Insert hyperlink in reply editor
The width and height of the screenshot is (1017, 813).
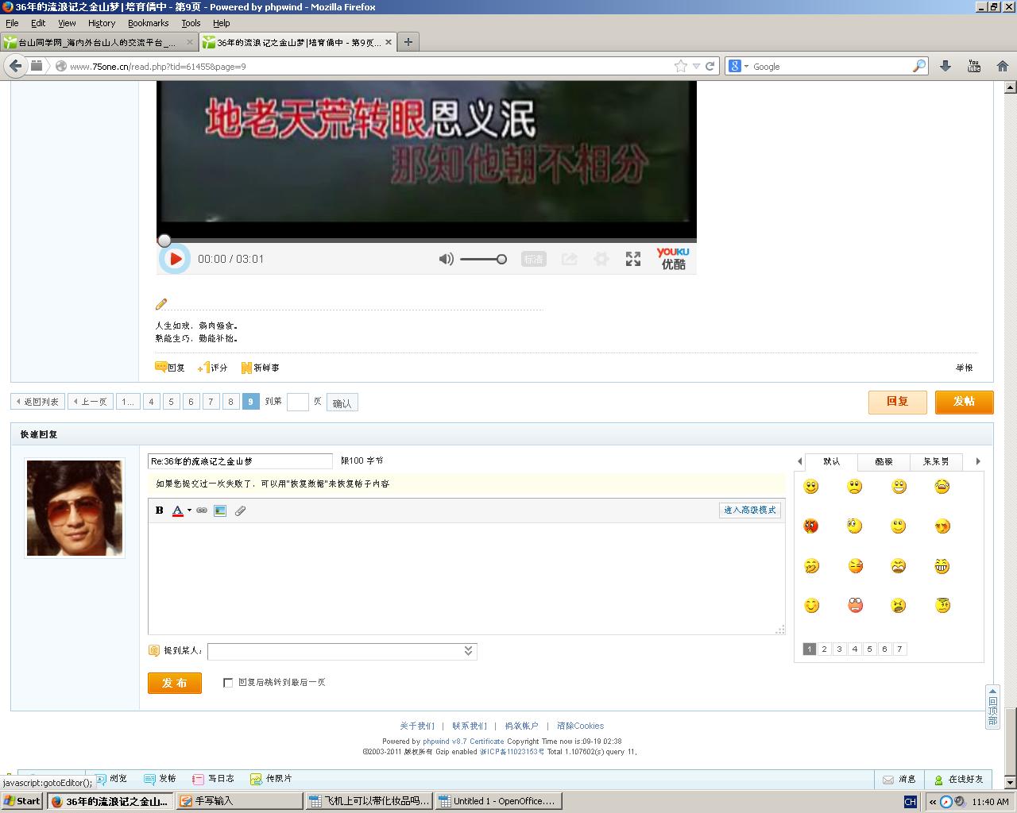click(x=202, y=511)
